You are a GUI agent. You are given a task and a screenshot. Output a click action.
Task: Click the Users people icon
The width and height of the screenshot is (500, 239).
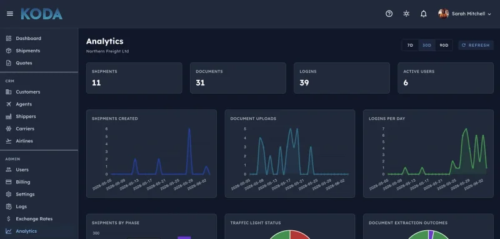coord(9,170)
